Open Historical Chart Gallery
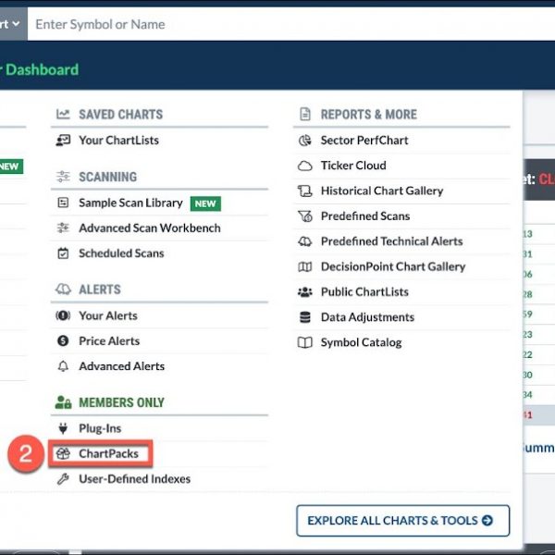 tap(382, 191)
